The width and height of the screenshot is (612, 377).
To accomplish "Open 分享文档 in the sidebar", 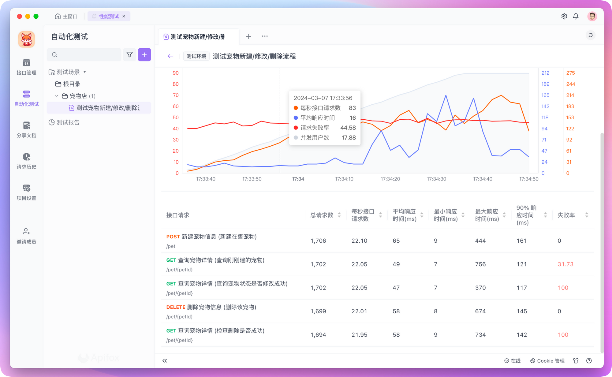I will point(26,130).
